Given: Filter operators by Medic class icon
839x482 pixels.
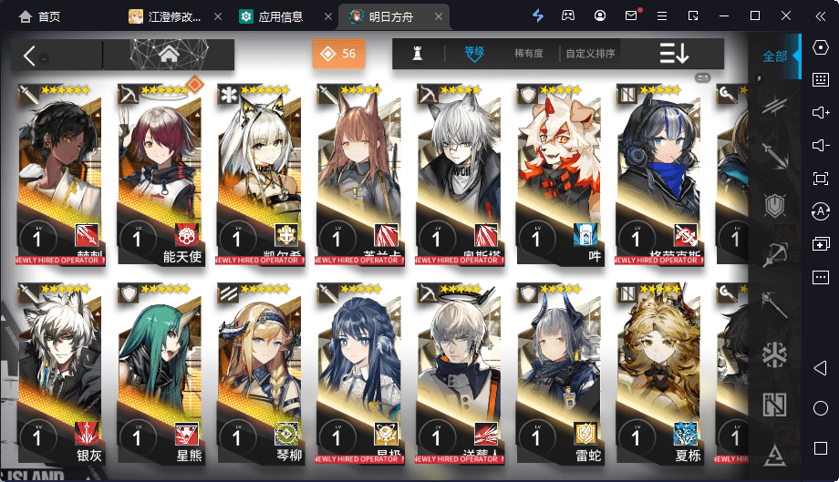Looking at the screenshot, I should (774, 354).
